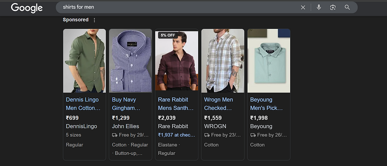Click the delivery truck icon on Beyoung card

pos(253,135)
